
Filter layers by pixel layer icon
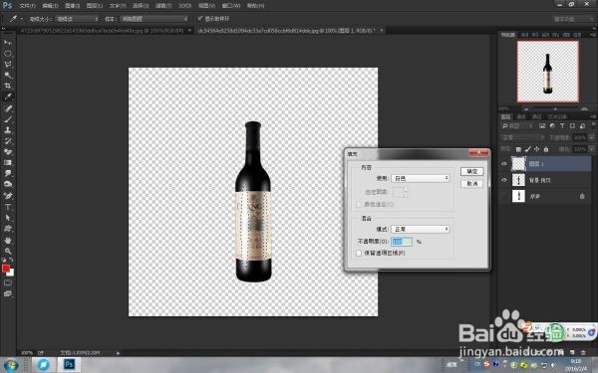click(542, 126)
